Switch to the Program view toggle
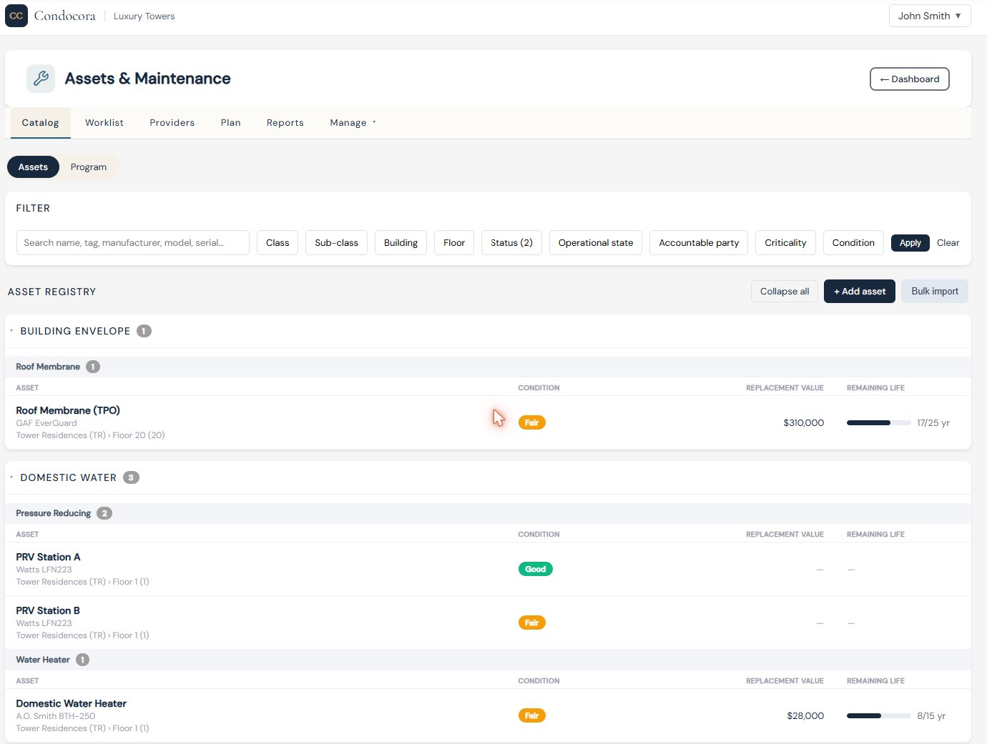The image size is (987, 744). point(89,167)
